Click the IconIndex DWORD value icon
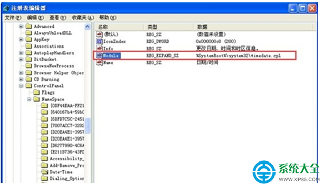Image resolution: width=321 pixels, height=185 pixels. click(100, 41)
